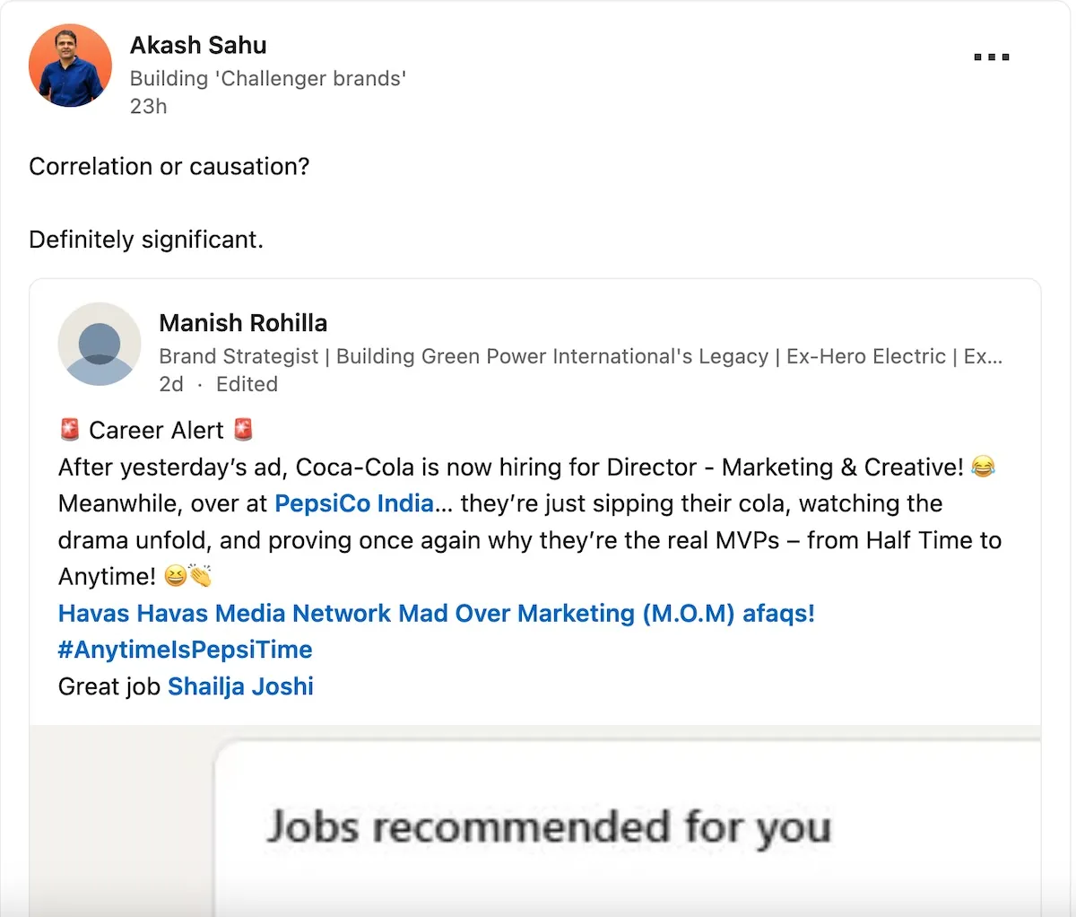Follow the #AnytimeIsPepsiTime hashtag link

click(185, 650)
